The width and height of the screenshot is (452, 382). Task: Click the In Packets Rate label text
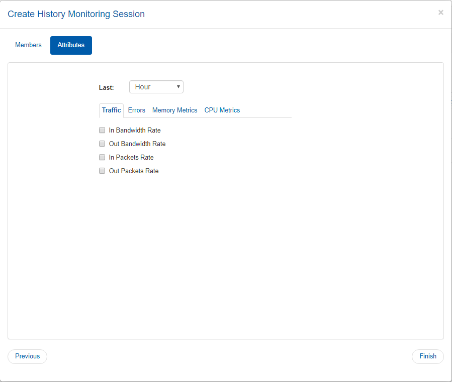(131, 158)
